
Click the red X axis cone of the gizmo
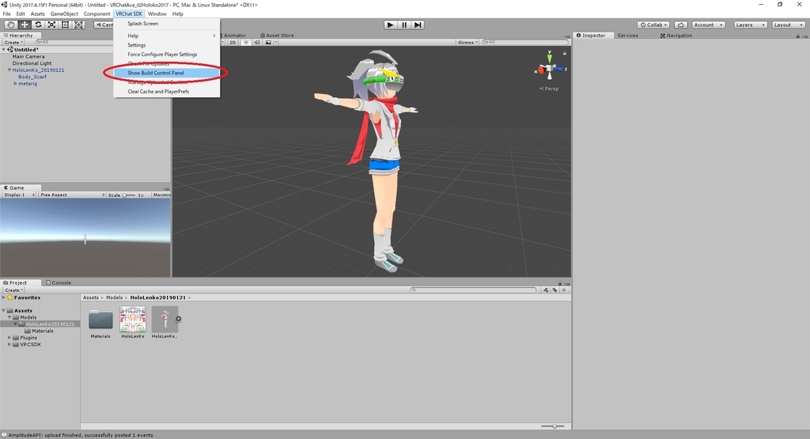[541, 70]
